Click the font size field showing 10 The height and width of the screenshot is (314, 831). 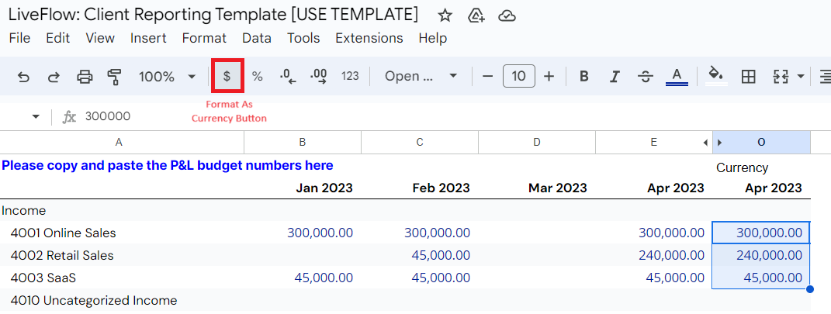point(519,76)
